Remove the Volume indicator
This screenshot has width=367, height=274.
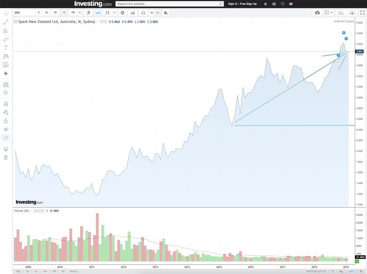(x=43, y=211)
